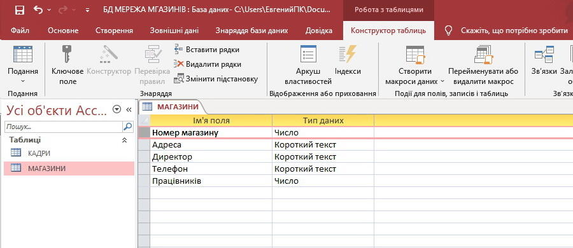Screen dimensions: 573x248
Task: Open the navigation pane category dropdown arrow
Action: point(117,109)
